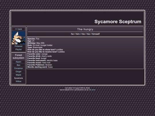Click the Sycamore Sceptrum page title
Screen dimensions: 155x116
[x=118, y=21]
